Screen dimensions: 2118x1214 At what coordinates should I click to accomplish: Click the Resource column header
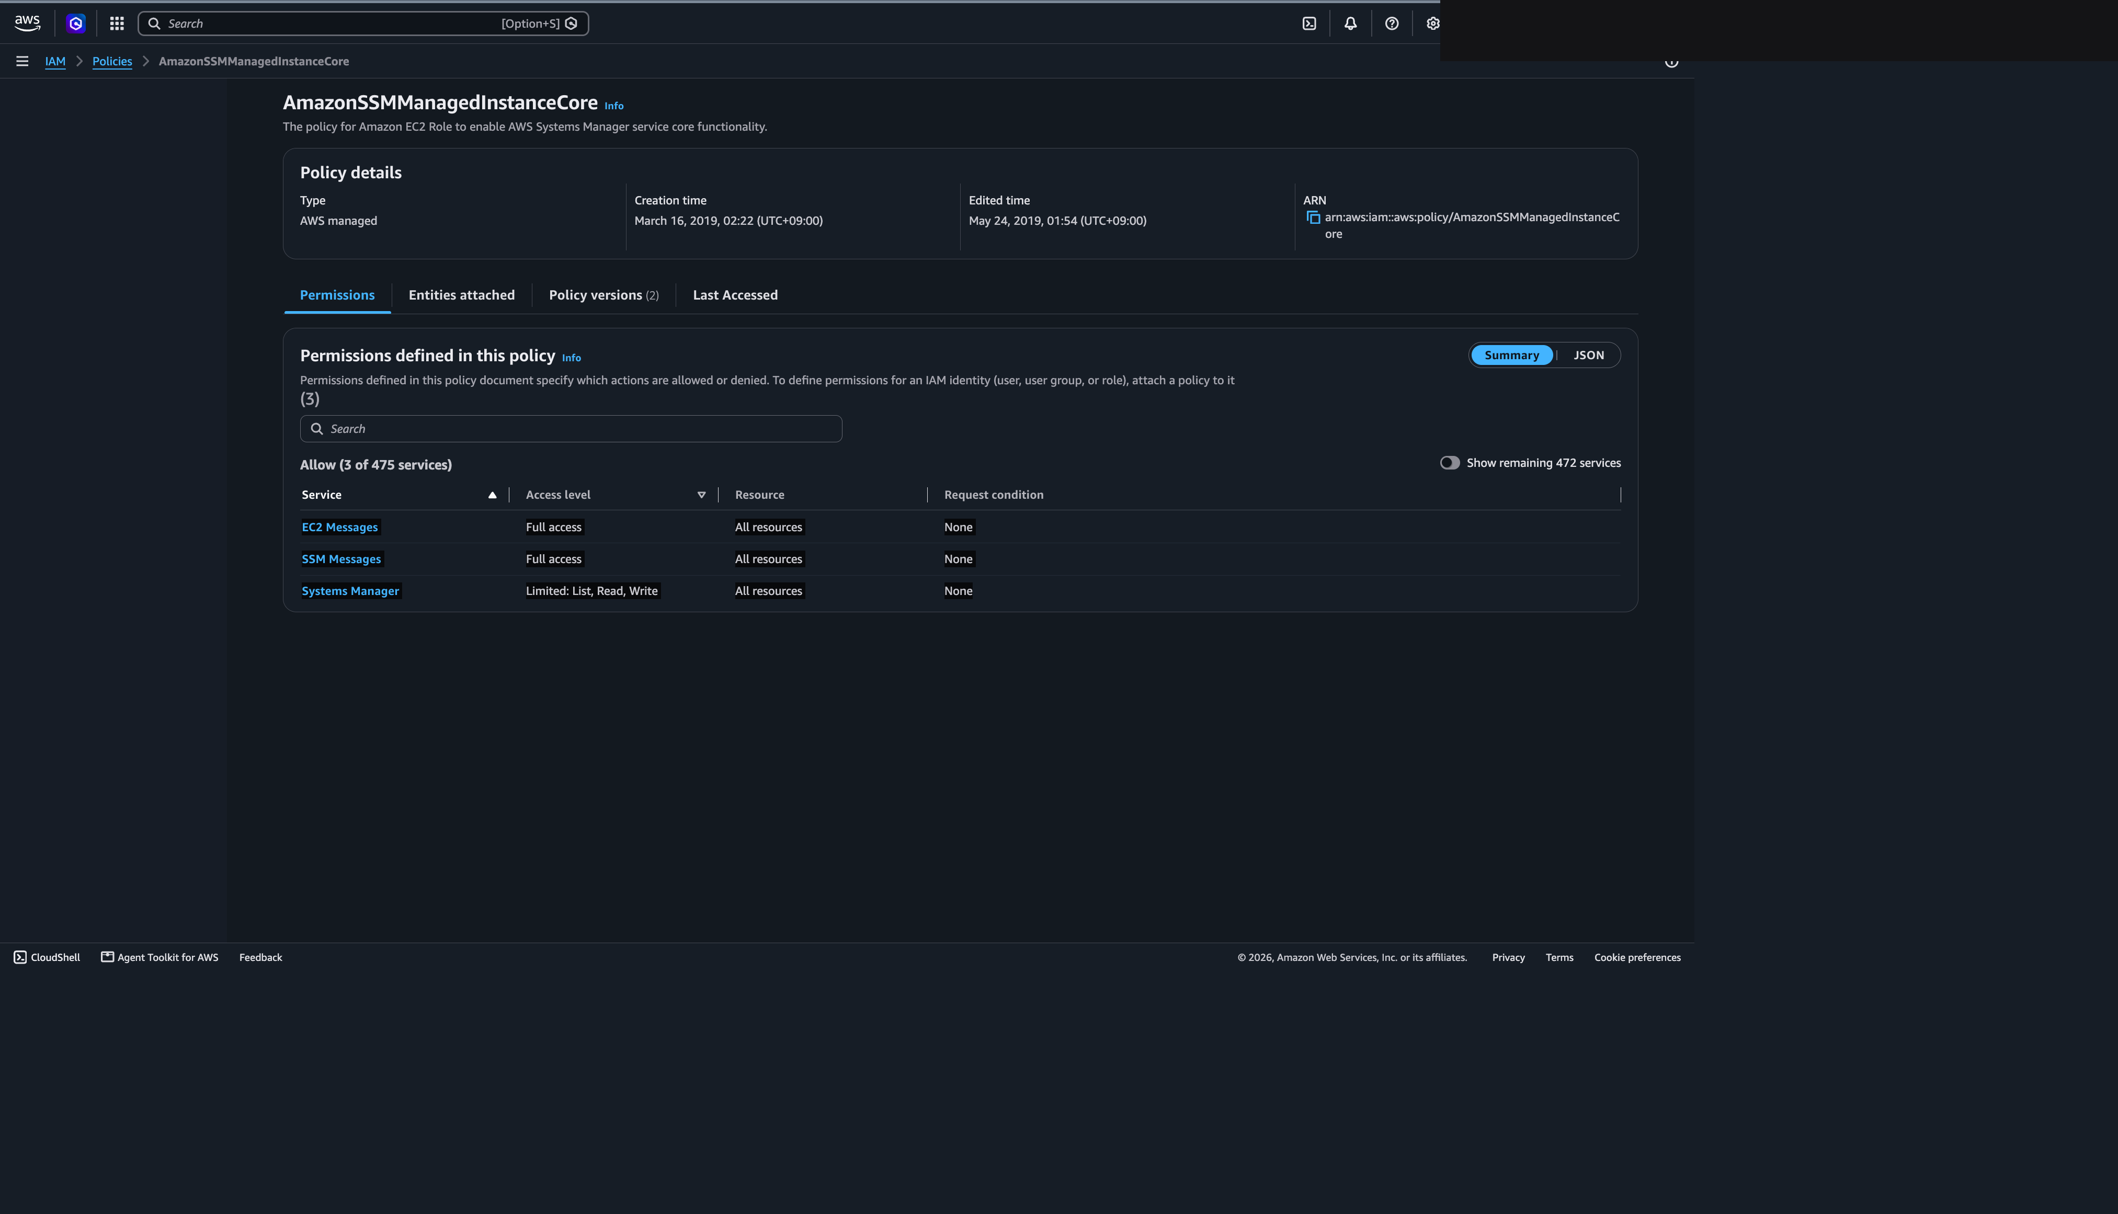click(759, 495)
